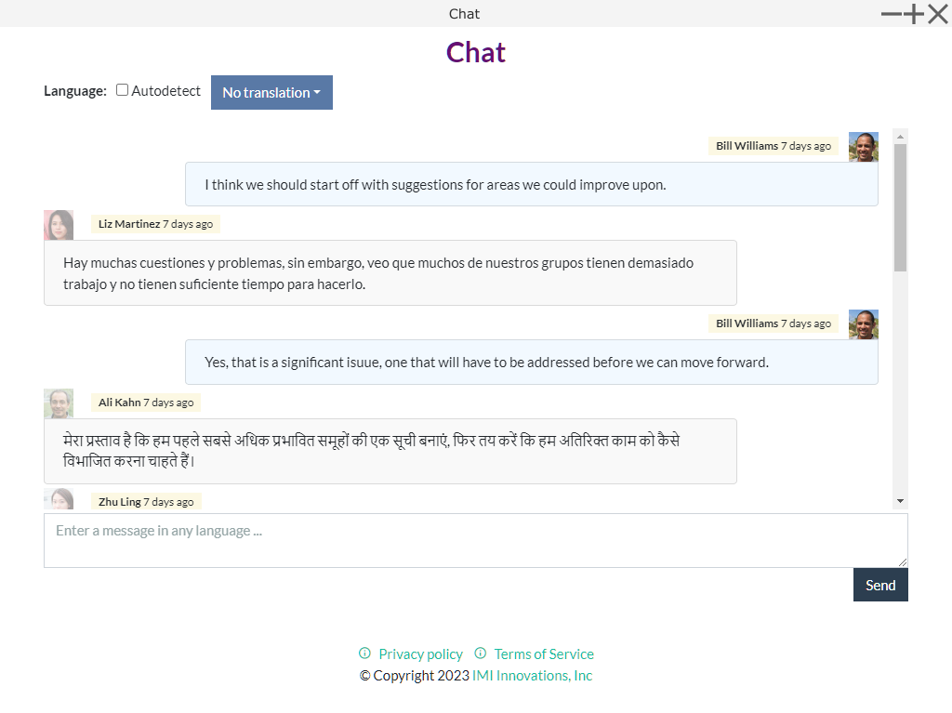Image resolution: width=952 pixels, height=713 pixels.
Task: Open the Privacy policy link
Action: pyautogui.click(x=420, y=654)
